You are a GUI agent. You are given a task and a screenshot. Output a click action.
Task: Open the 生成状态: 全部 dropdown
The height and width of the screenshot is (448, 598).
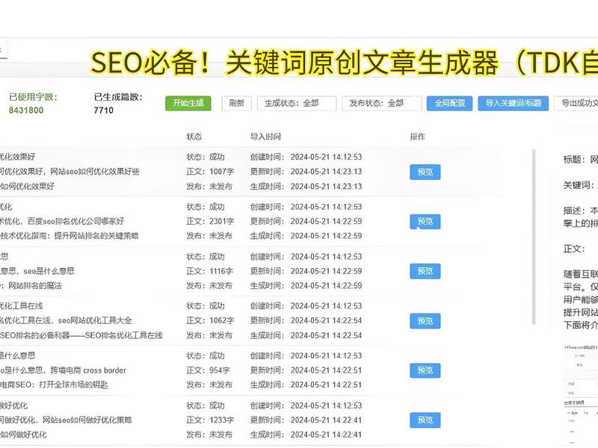pyautogui.click(x=297, y=103)
